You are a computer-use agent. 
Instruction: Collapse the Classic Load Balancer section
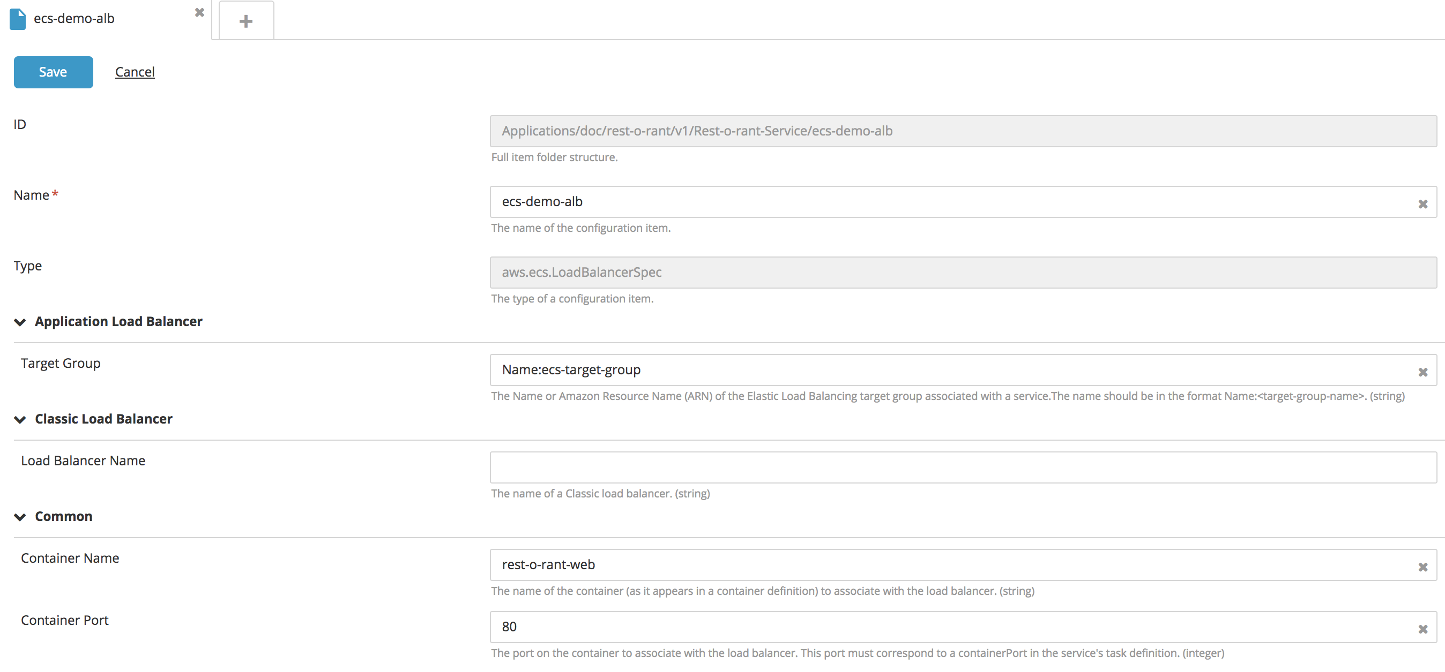(x=20, y=420)
